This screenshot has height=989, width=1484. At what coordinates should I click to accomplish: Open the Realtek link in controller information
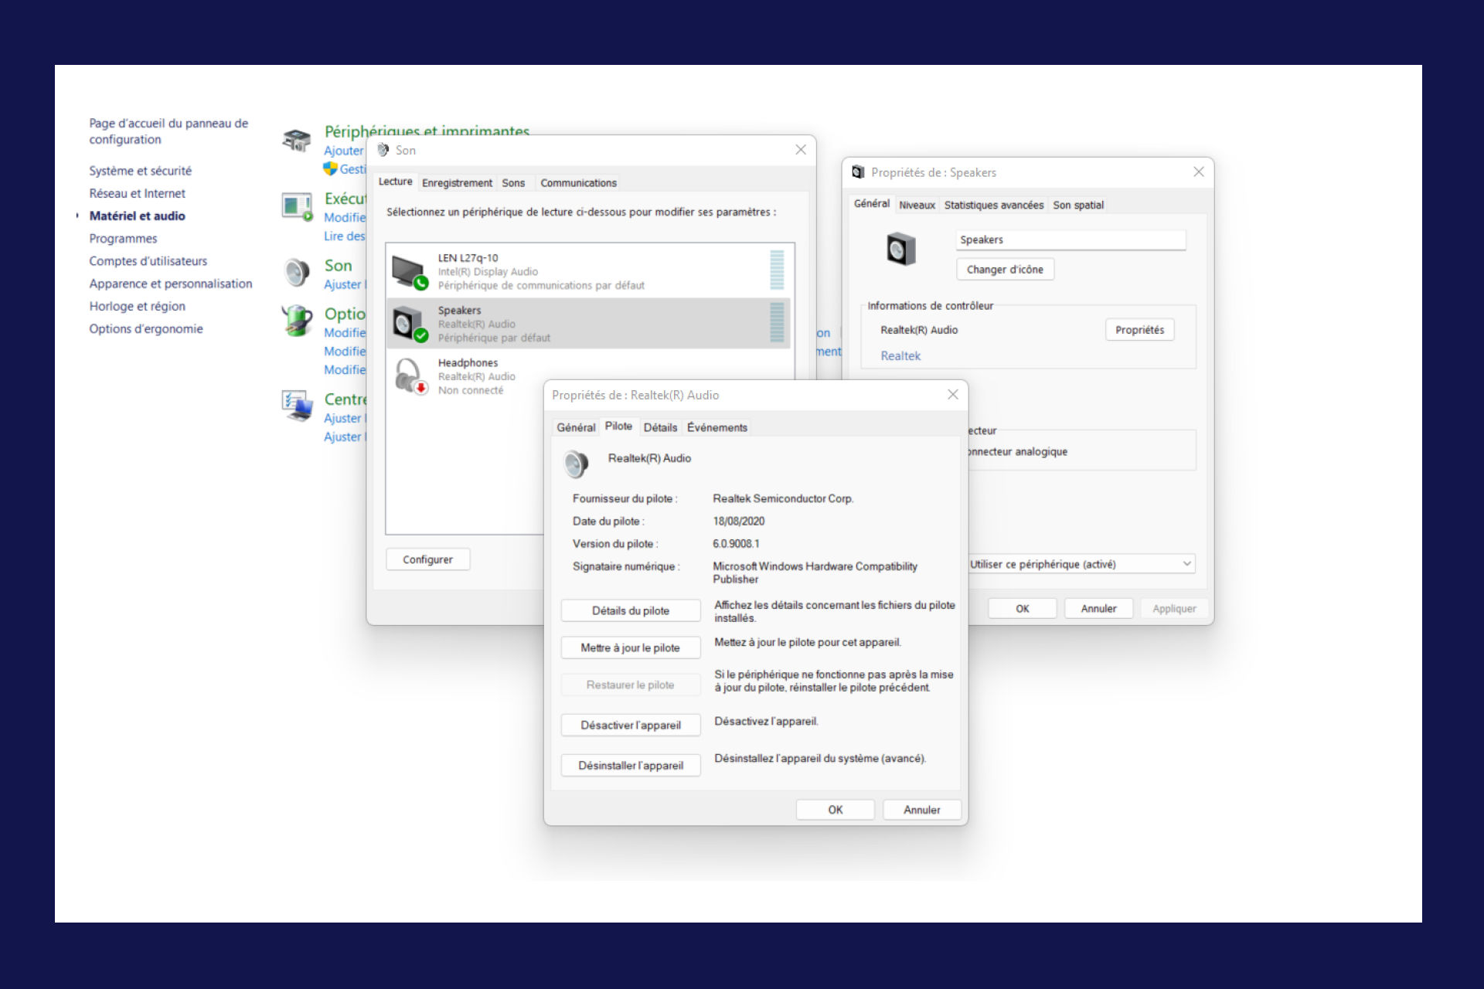tap(900, 355)
